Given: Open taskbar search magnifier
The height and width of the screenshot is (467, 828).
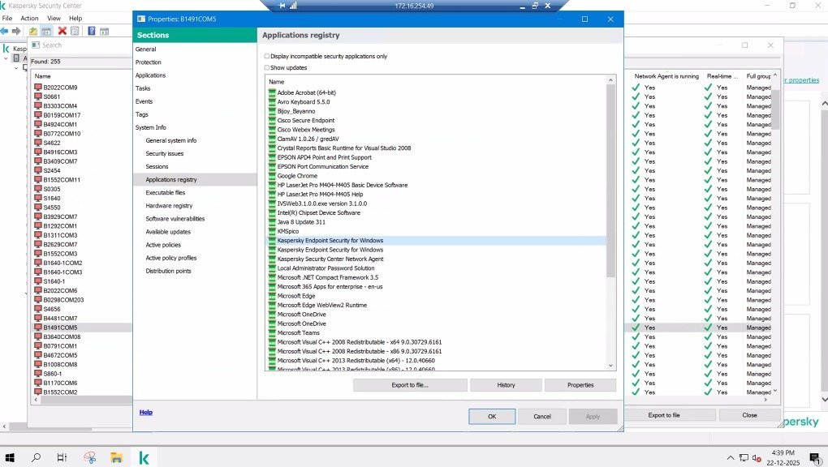Looking at the screenshot, I should point(36,457).
